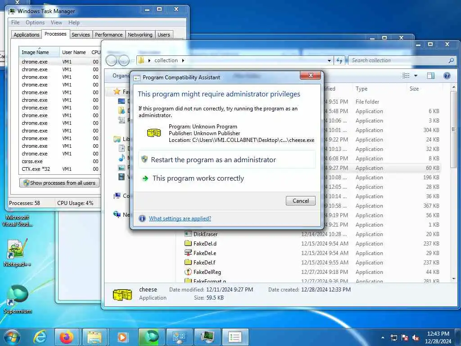Click green arrow beside works correctly option
This screenshot has height=346, width=461.
click(x=145, y=178)
